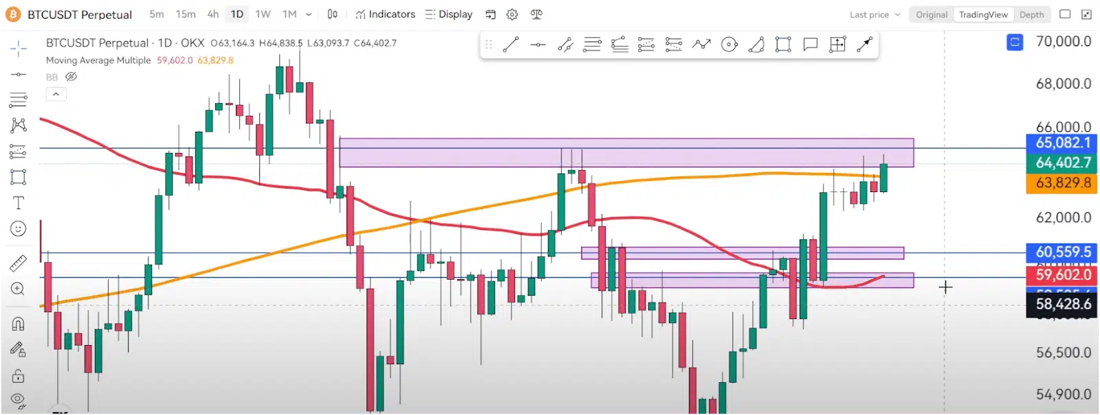Toggle lock all drawings icon
Screen dimensions: 1100x415
click(19, 376)
